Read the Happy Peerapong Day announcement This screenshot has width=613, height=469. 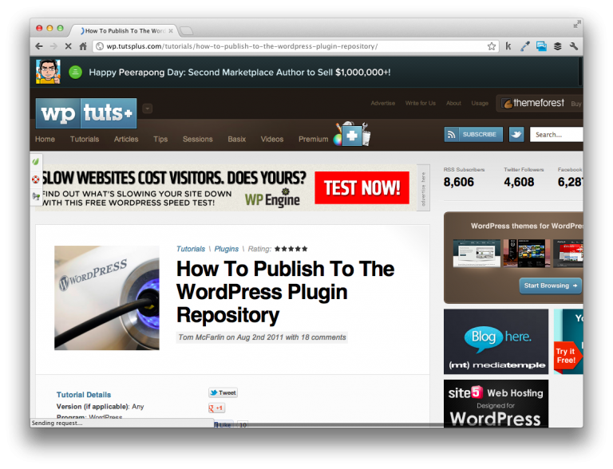pos(239,73)
